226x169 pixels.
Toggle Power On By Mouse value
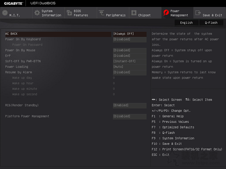pos(129,50)
